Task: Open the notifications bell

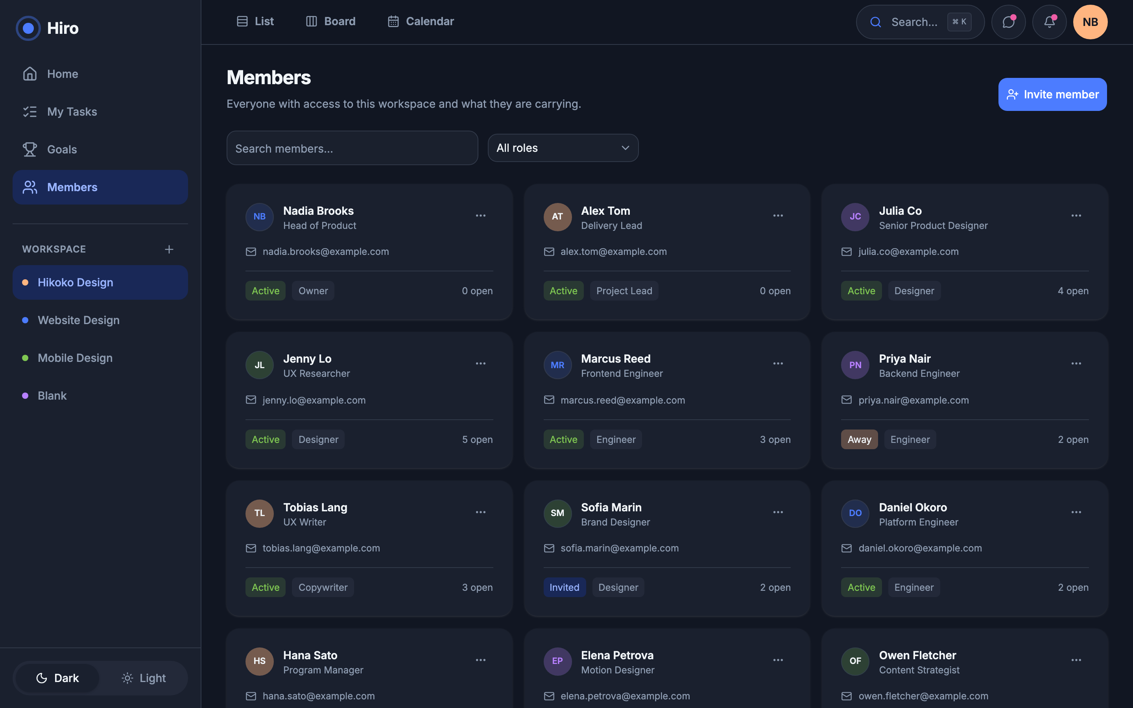Action: (x=1049, y=22)
